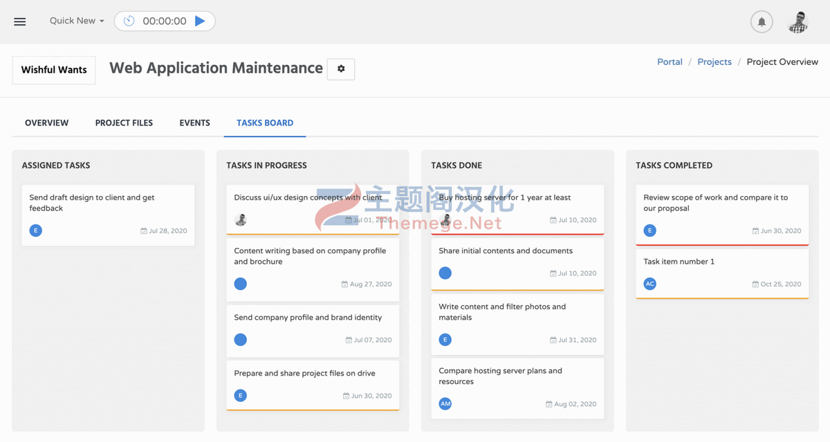
Task: Click calendar icon on Review scope of work card
Action: pos(756,231)
